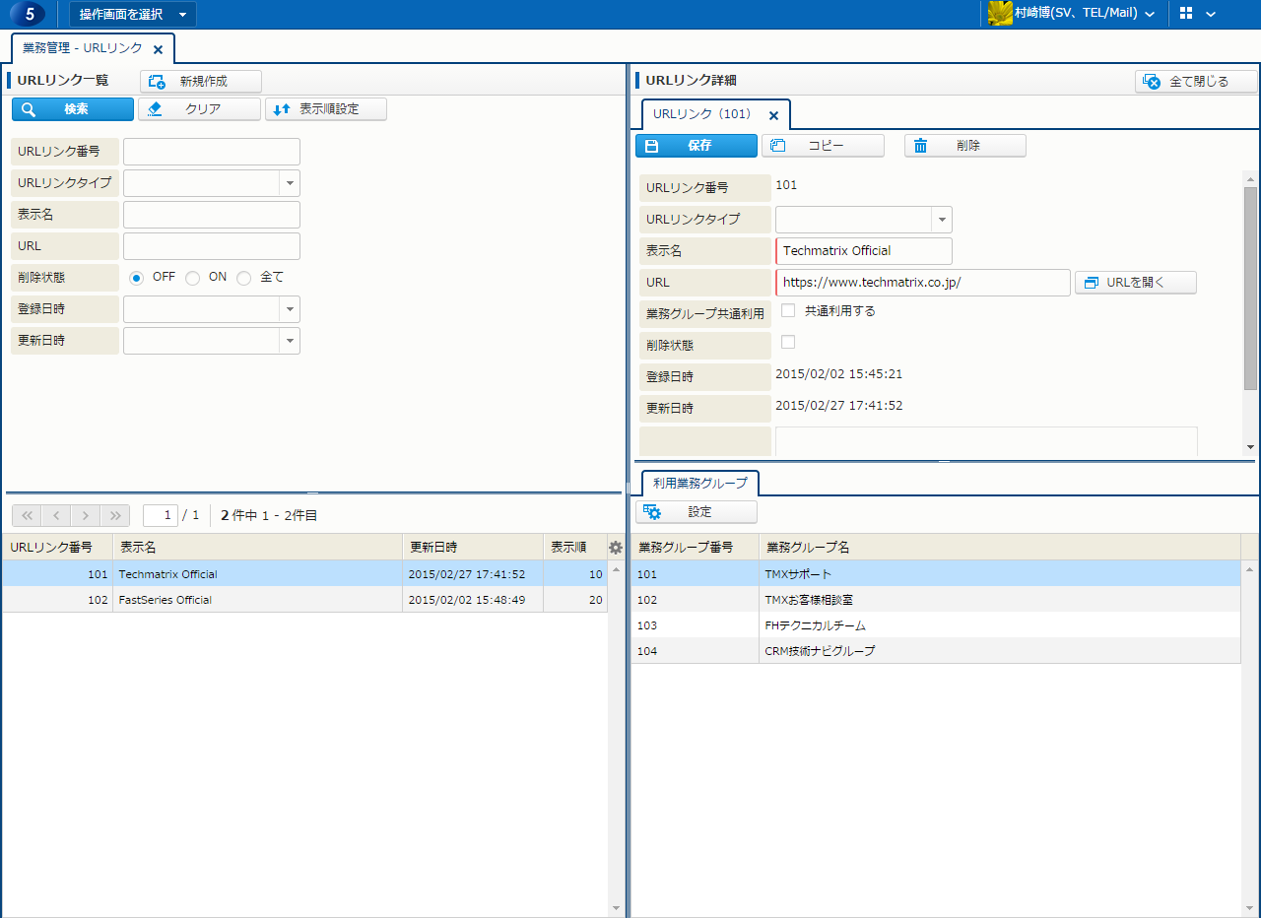Open 表示順設定 sort order settings

click(x=325, y=109)
